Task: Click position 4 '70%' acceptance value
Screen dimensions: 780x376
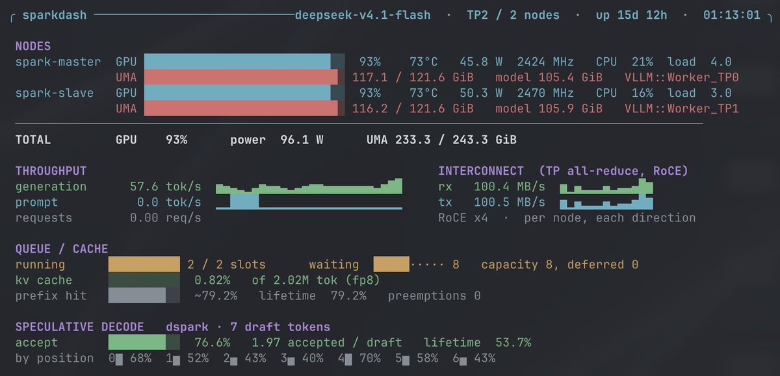Action: coord(369,358)
